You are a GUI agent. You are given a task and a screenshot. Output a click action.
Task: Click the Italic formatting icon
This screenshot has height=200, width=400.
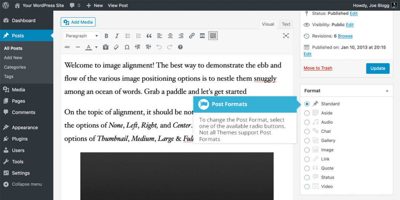(117, 36)
